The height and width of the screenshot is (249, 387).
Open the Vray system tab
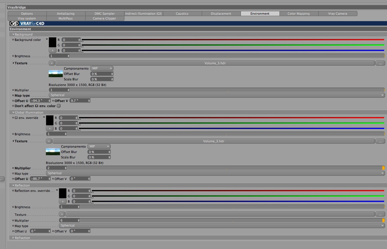pos(27,18)
